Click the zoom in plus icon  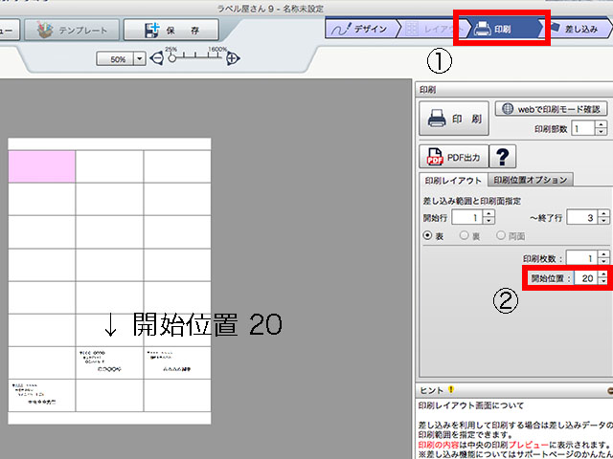233,59
